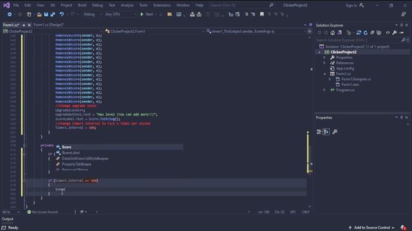
Task: Save the current file with the Save icon
Action: click(x=46, y=14)
